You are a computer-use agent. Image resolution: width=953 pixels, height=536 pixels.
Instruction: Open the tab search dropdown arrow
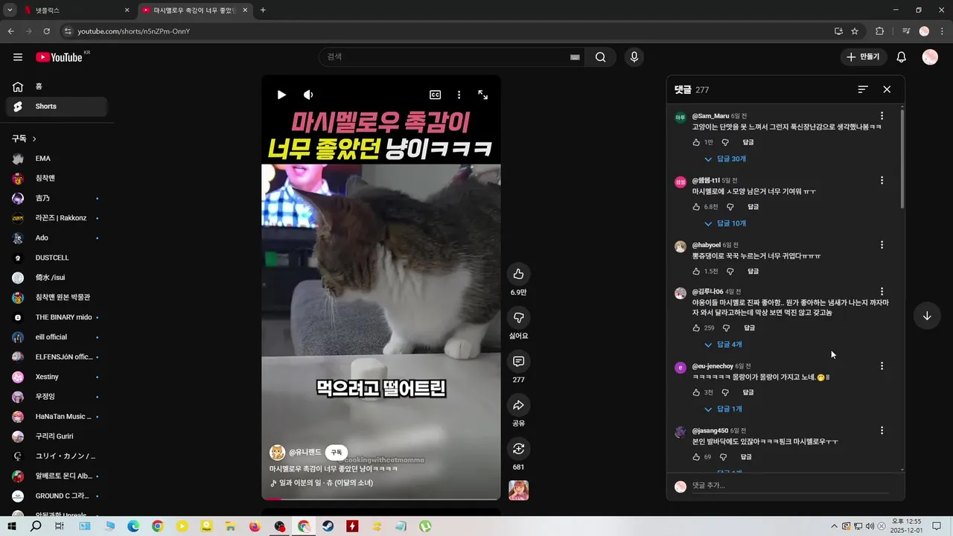coord(10,10)
